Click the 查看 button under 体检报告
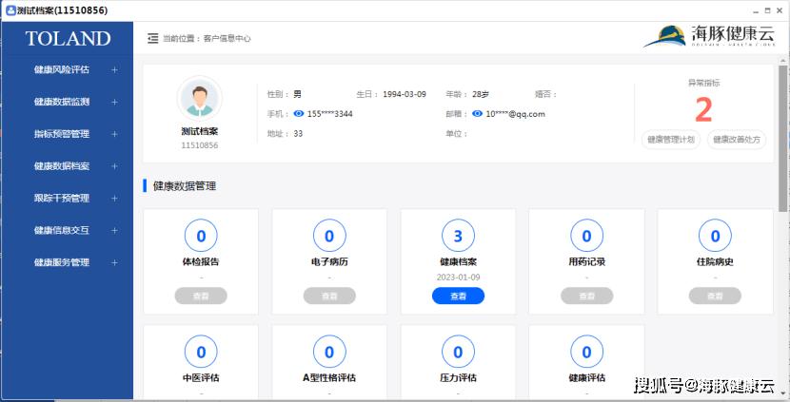The height and width of the screenshot is (402, 790). [x=201, y=296]
